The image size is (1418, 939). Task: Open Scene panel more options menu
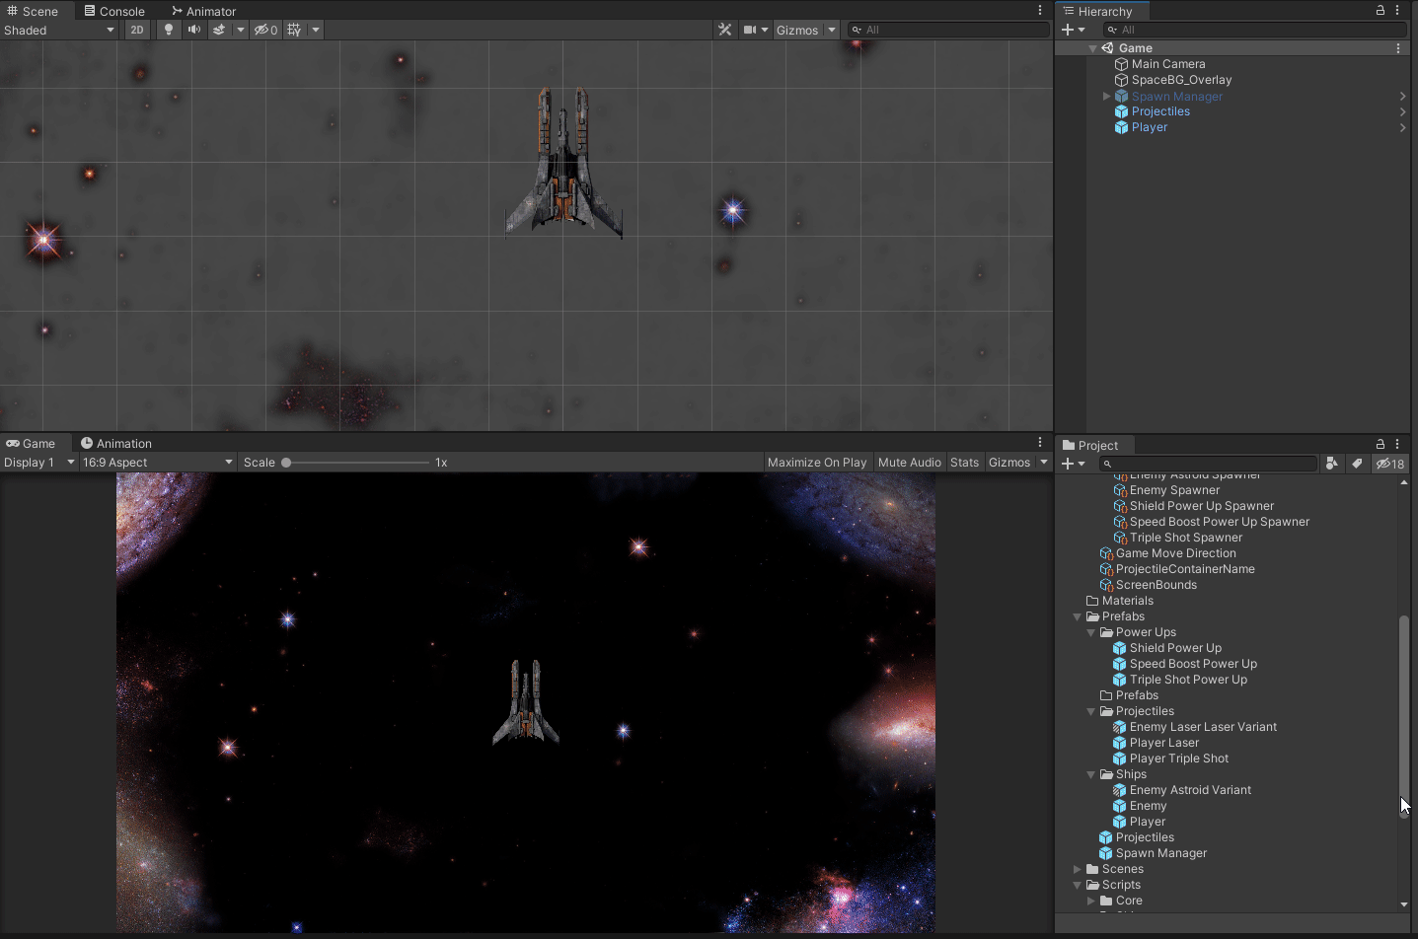tap(1039, 10)
